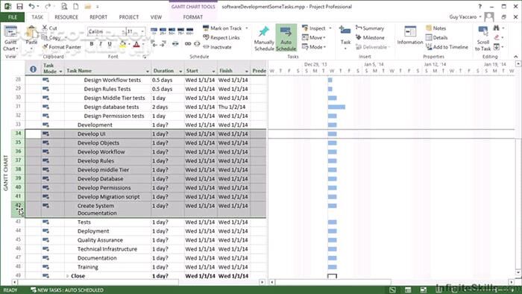Select the Deployment task name cell
The height and width of the screenshot is (294, 522).
[107, 231]
